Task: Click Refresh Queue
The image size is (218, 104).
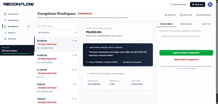Action: tap(204, 15)
